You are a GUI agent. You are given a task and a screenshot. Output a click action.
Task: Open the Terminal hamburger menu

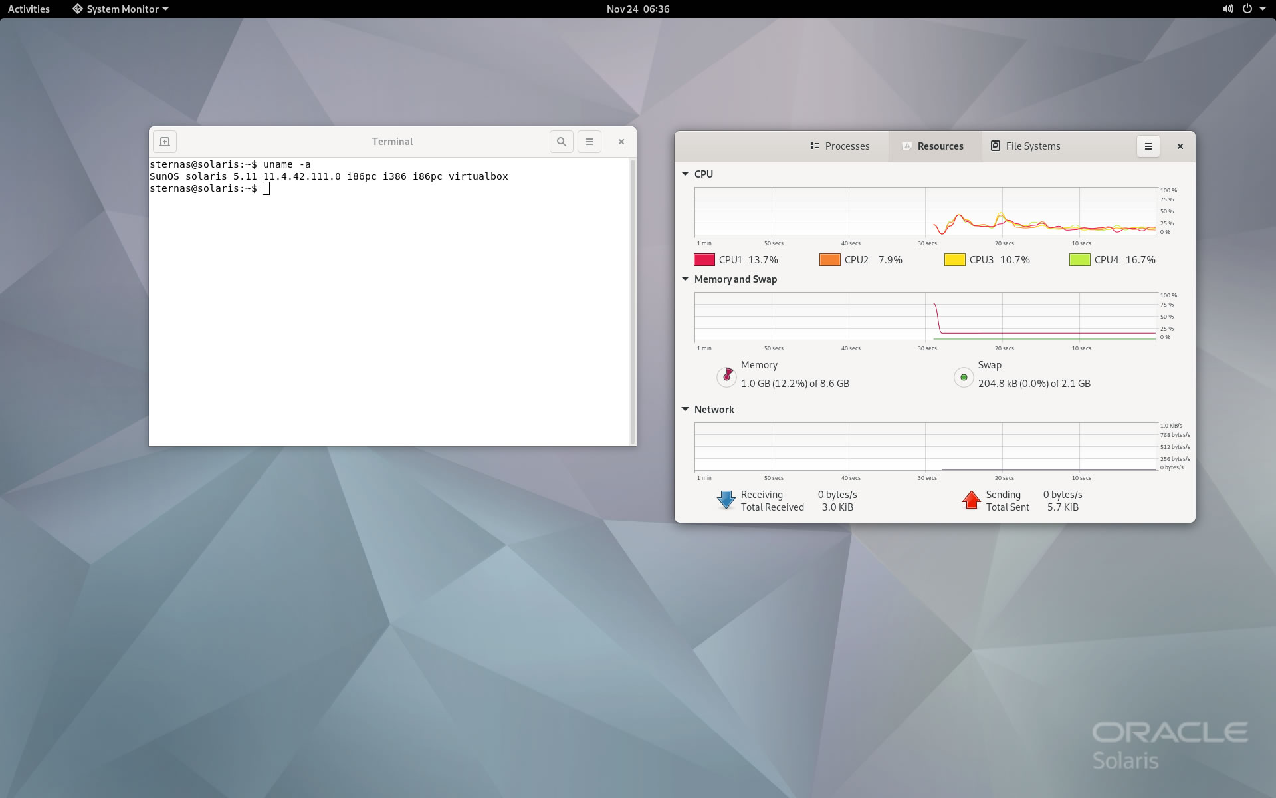589,142
